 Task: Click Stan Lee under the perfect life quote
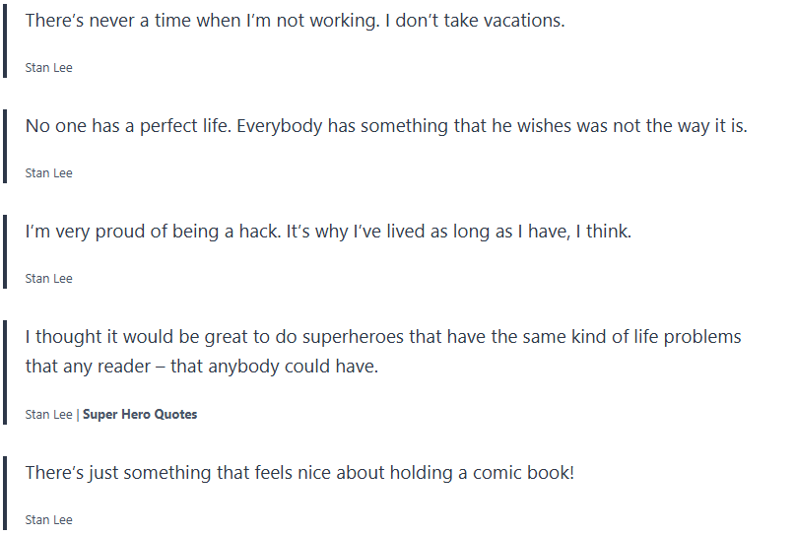49,173
